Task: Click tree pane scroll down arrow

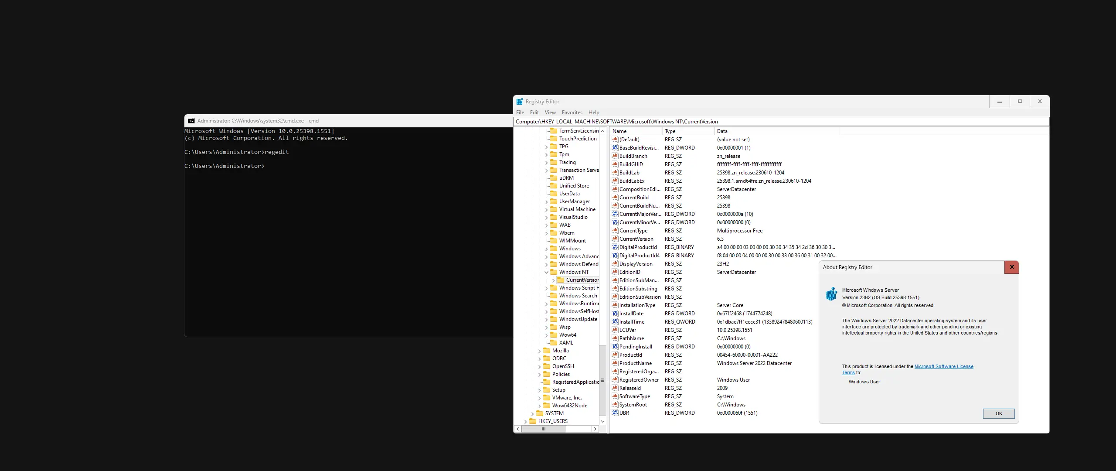Action: pyautogui.click(x=602, y=421)
